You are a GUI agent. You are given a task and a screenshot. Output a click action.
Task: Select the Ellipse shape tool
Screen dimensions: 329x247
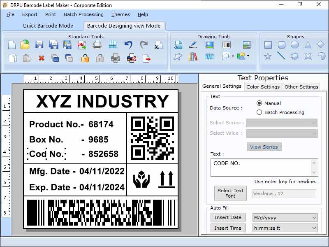(x=294, y=44)
